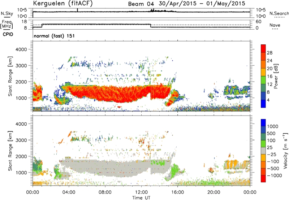
Task: Click the 'CPID' row label
Action: tap(8, 34)
